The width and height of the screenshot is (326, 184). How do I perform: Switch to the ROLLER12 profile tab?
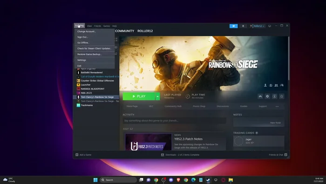pos(145,31)
